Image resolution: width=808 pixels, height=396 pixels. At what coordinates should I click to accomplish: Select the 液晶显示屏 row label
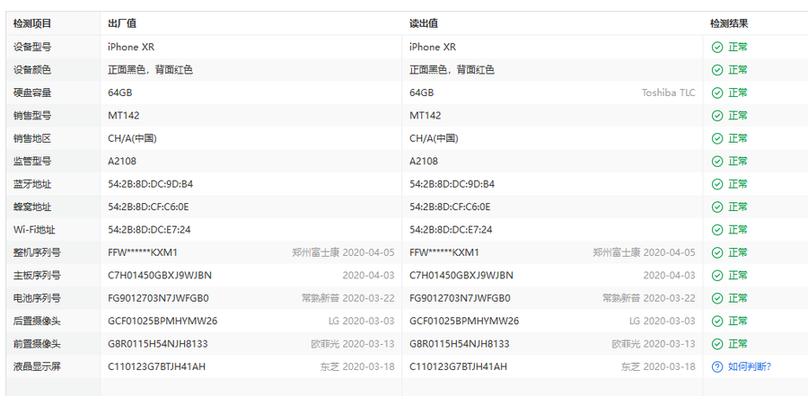point(37,366)
